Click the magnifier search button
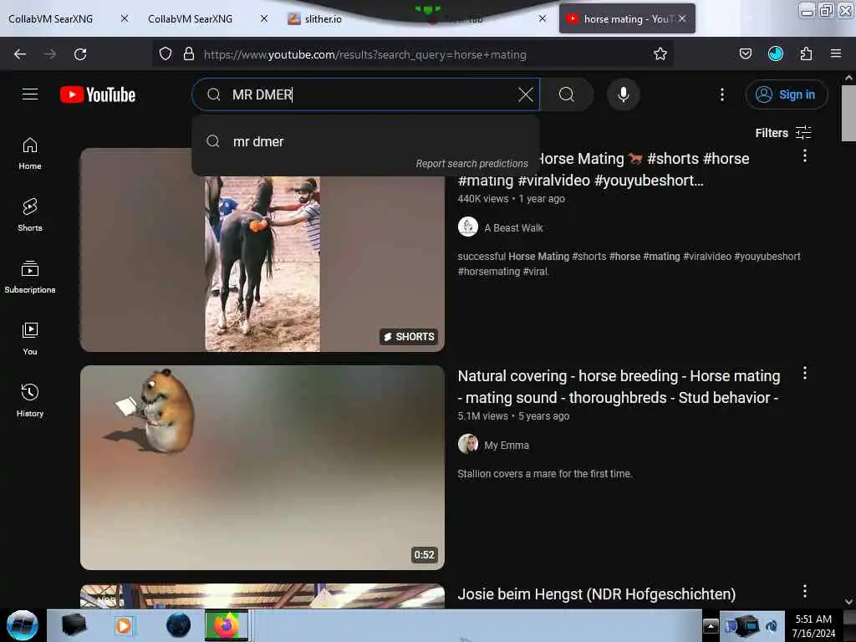The height and width of the screenshot is (642, 856). [x=567, y=94]
